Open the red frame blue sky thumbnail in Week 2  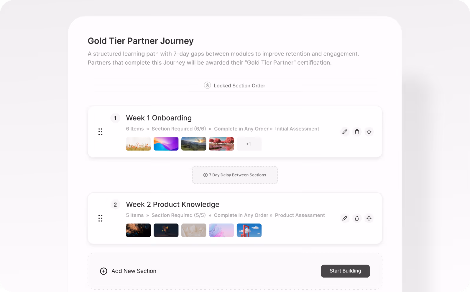click(249, 230)
